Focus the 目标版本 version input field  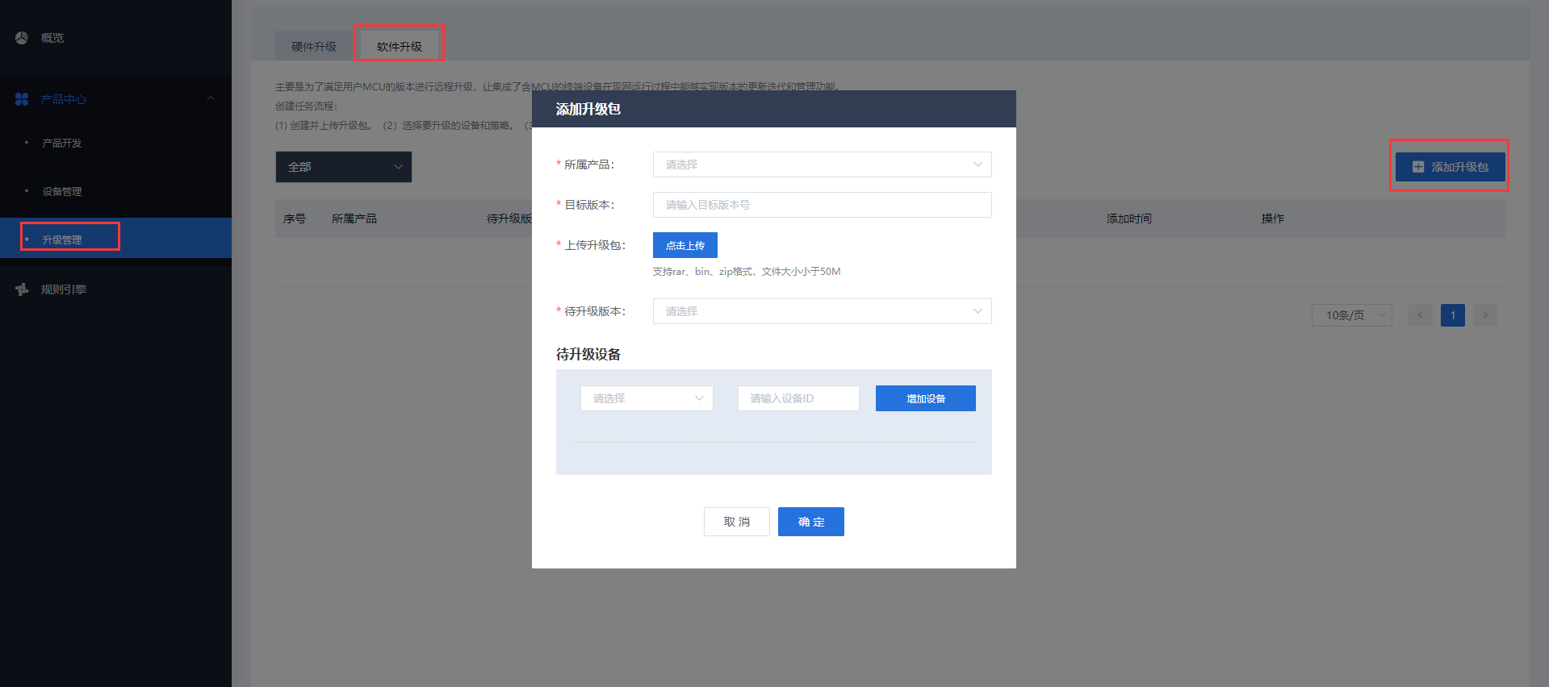pos(822,205)
